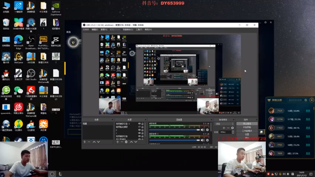Open Recycle Bin desktop icon
Screen dimensions: 315x177
[6, 24]
